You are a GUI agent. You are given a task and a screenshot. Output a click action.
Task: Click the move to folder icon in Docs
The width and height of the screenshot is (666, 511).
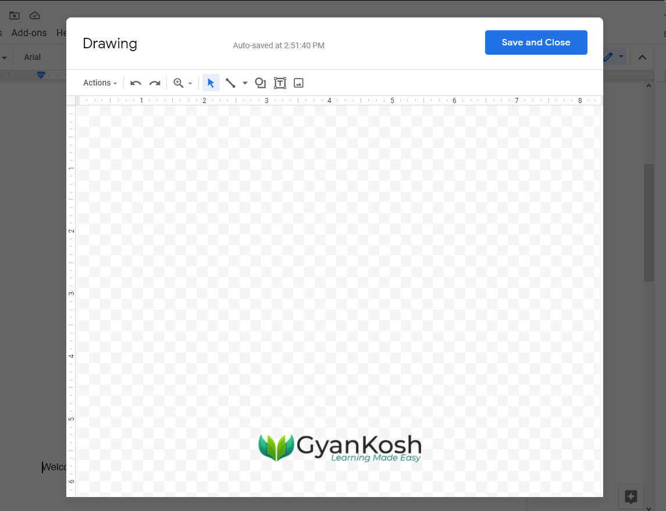point(15,16)
